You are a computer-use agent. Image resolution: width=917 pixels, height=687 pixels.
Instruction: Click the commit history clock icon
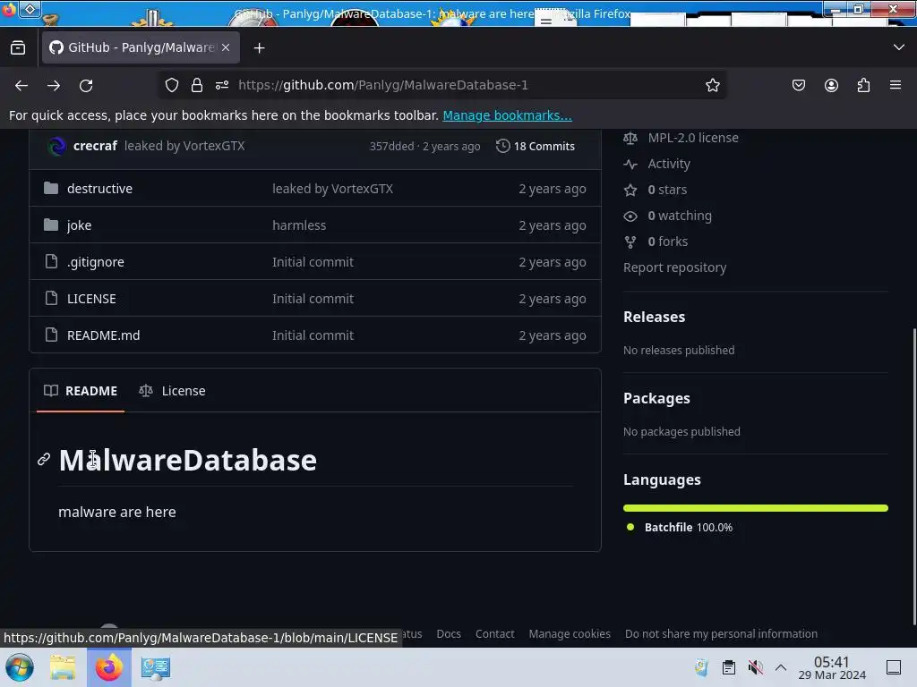(x=502, y=146)
